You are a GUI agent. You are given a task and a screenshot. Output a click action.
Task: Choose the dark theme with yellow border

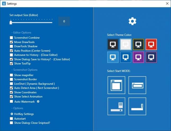coord(138,44)
